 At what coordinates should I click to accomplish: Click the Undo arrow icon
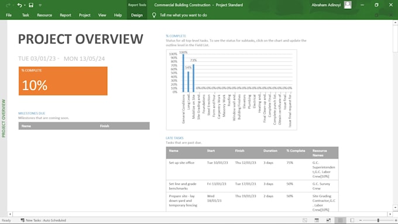tap(19, 5)
